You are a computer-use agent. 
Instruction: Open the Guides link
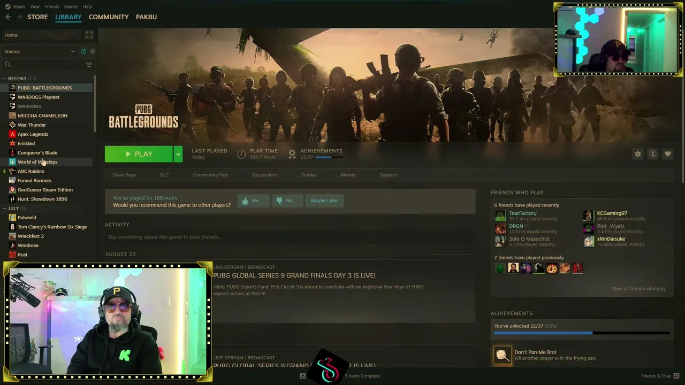point(309,175)
